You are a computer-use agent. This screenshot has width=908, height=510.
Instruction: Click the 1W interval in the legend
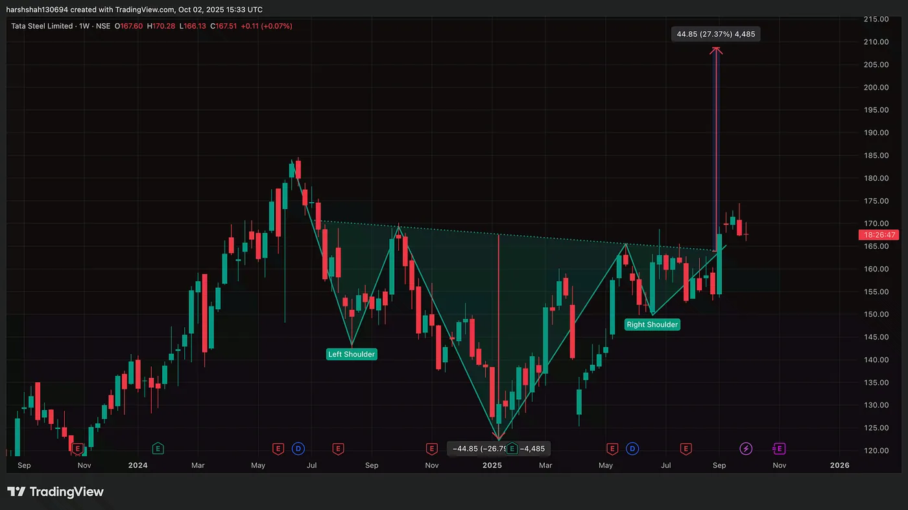(84, 26)
